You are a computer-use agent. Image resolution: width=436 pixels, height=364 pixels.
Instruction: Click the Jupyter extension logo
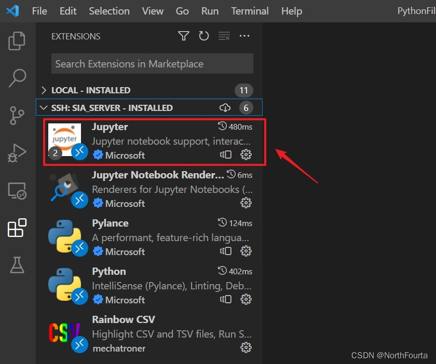coord(64,139)
